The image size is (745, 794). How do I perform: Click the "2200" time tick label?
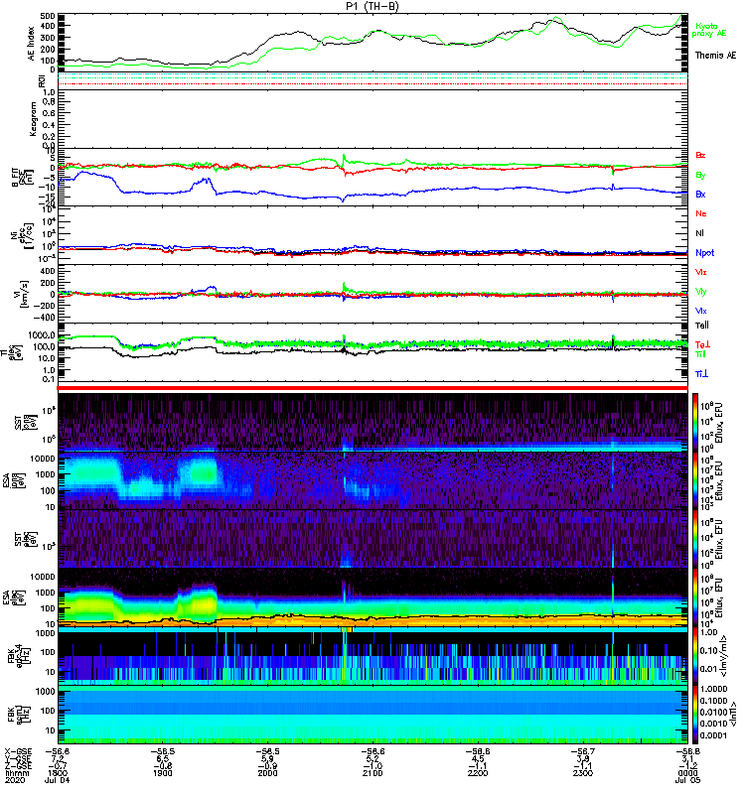[x=478, y=773]
